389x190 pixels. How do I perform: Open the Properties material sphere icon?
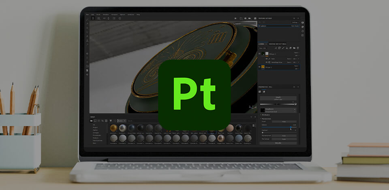point(264,92)
